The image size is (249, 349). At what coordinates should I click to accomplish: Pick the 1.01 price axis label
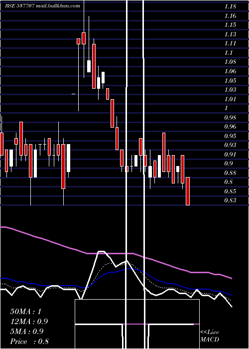230,99
